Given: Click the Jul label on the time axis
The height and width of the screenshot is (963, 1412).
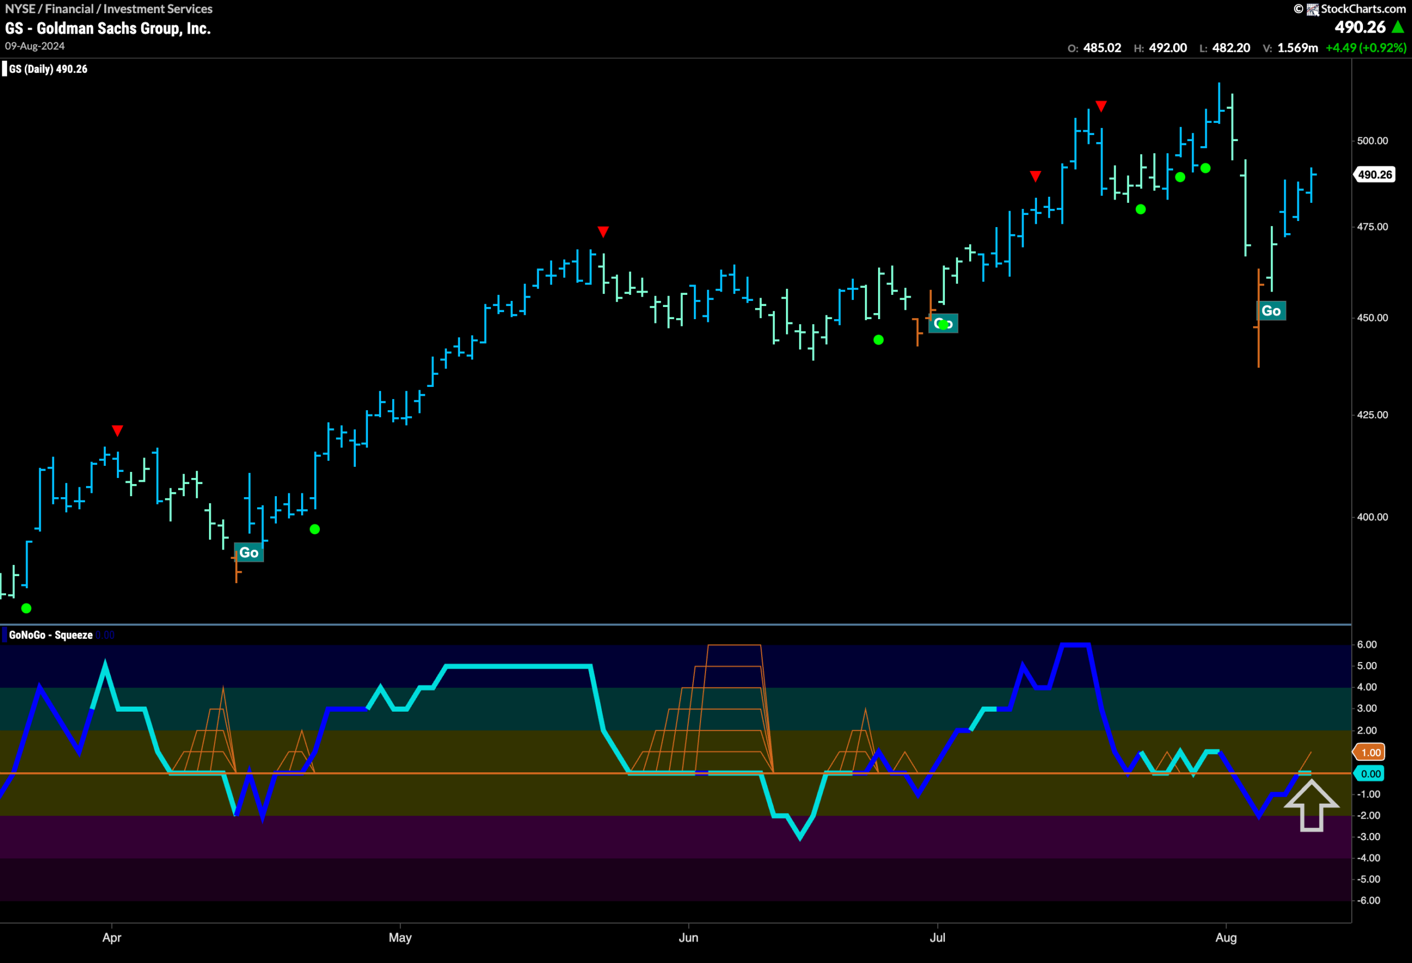Looking at the screenshot, I should pyautogui.click(x=937, y=938).
